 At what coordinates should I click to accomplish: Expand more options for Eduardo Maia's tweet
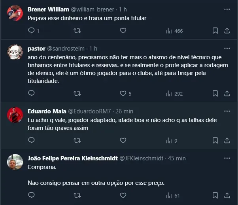click(227, 111)
